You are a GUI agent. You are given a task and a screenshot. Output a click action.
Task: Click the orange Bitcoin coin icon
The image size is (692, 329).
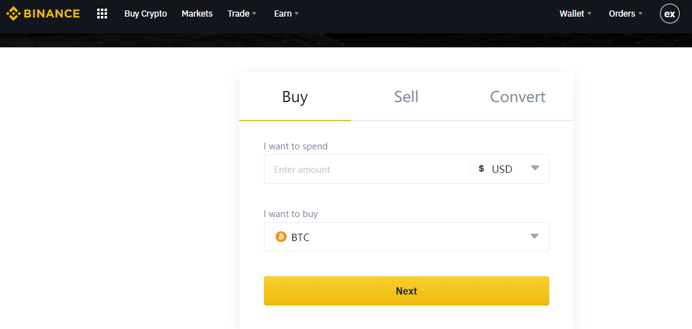pos(280,237)
